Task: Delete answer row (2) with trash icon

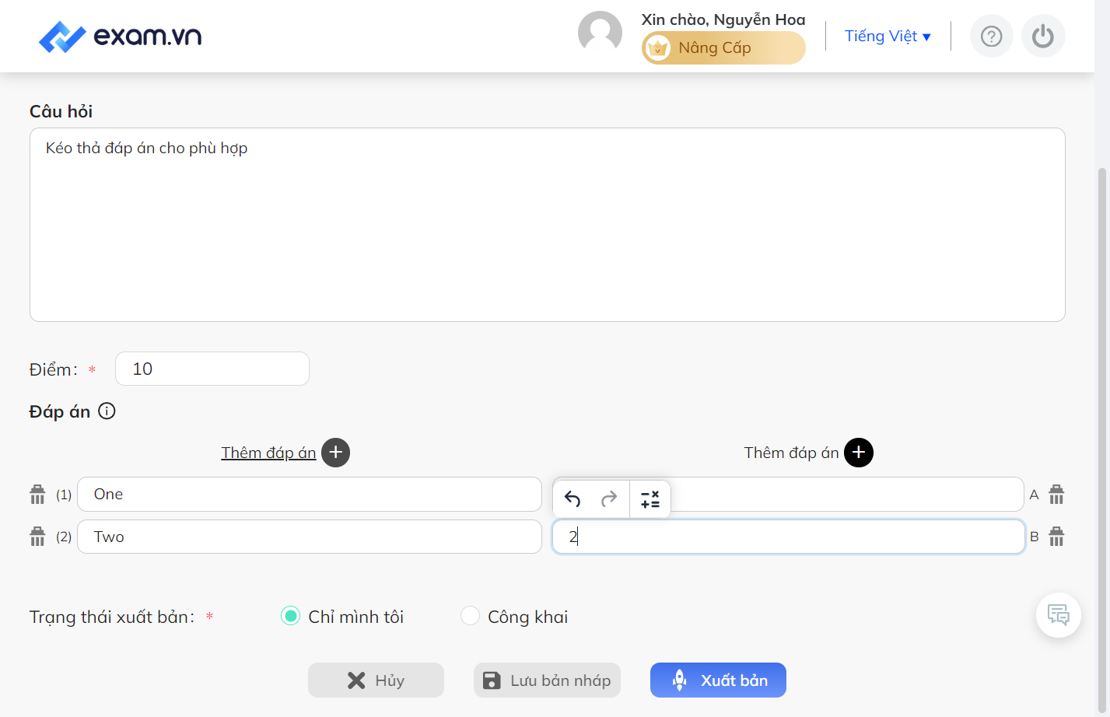Action: pos(37,537)
